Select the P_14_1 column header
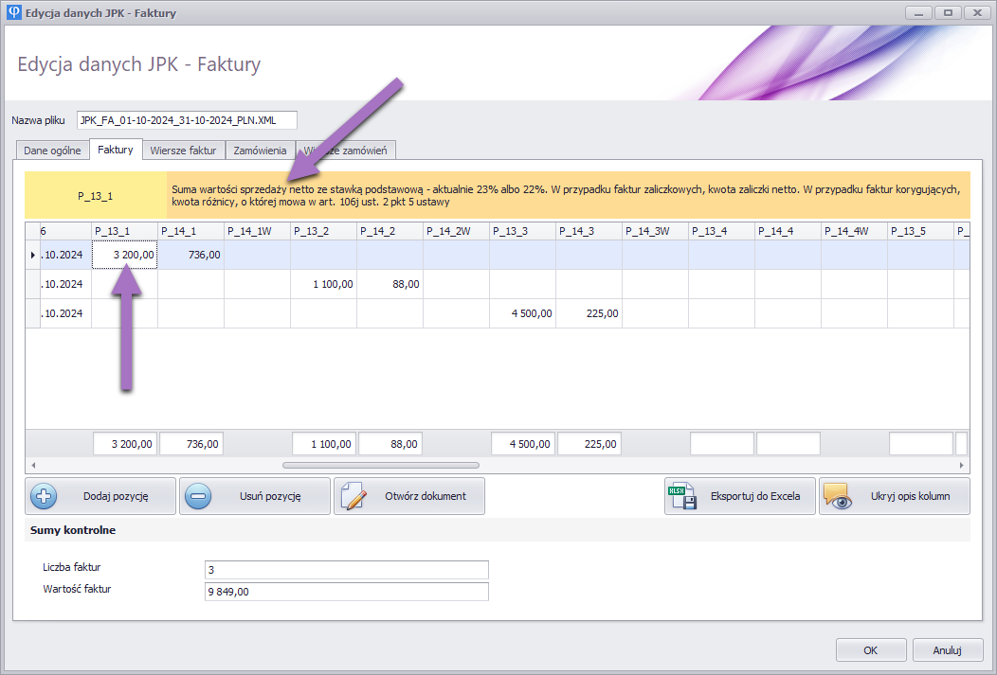Image resolution: width=997 pixels, height=675 pixels. coord(190,231)
